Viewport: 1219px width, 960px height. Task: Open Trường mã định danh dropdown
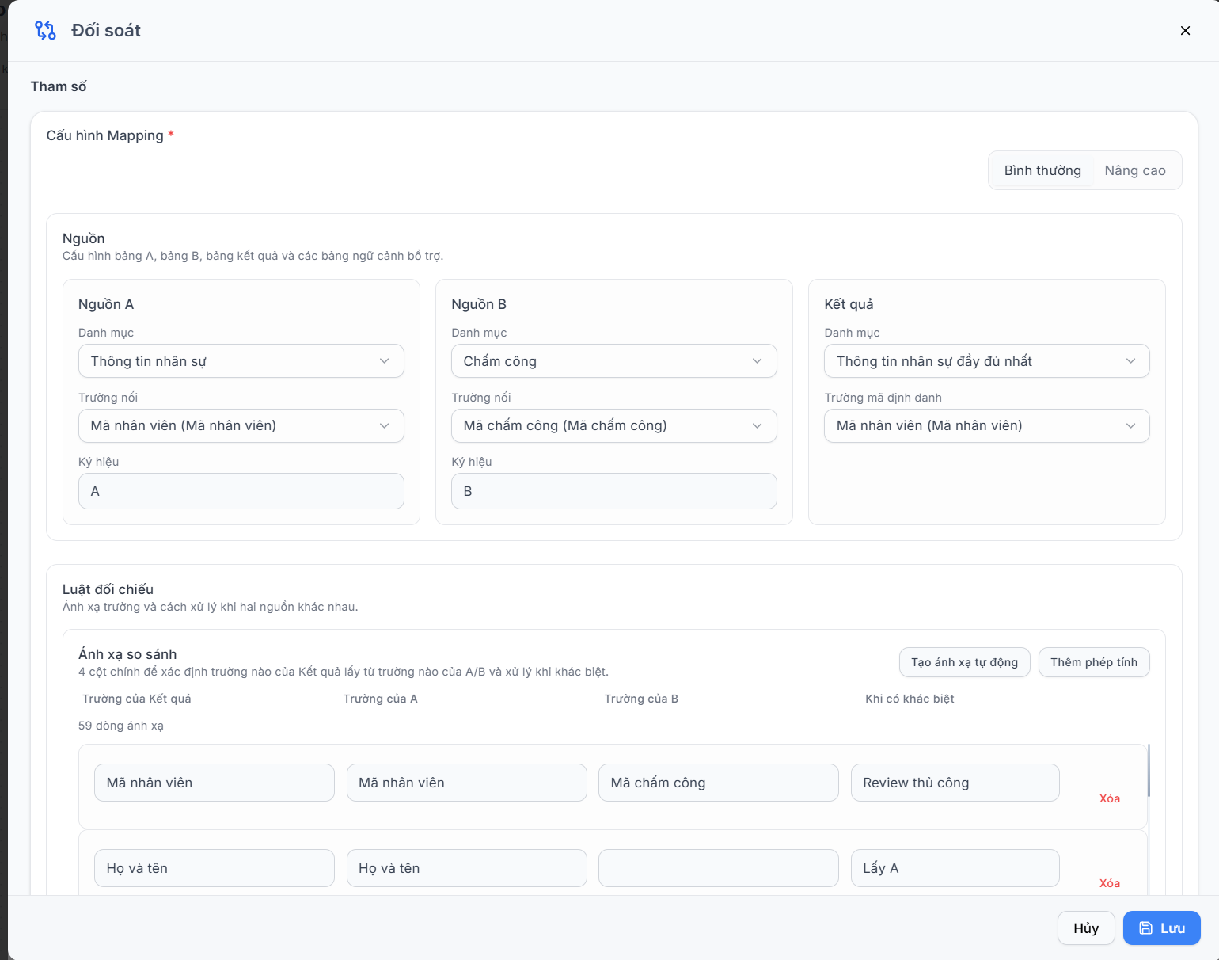987,425
